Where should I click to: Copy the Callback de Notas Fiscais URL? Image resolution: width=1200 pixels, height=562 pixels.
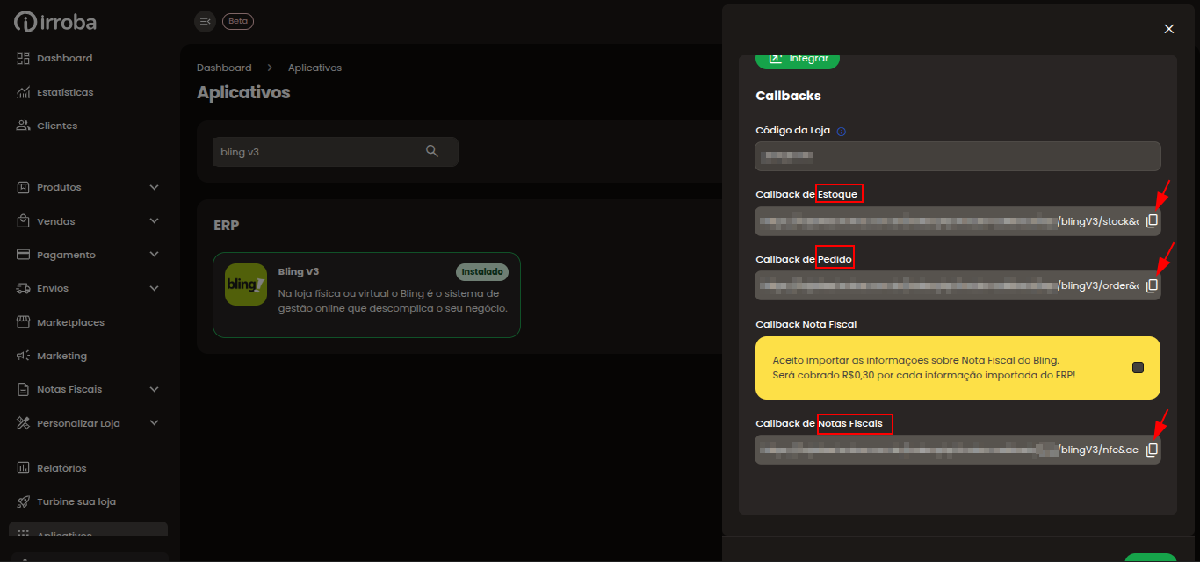click(x=1152, y=450)
